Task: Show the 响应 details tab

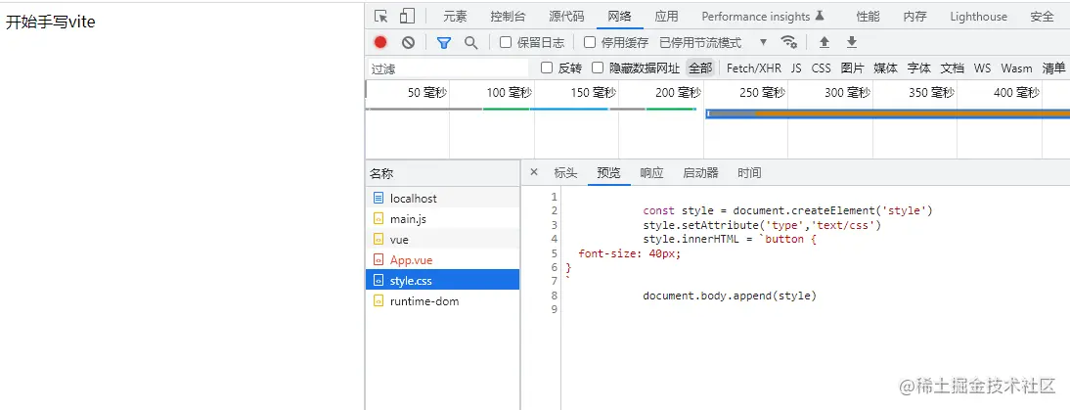Action: [x=651, y=172]
